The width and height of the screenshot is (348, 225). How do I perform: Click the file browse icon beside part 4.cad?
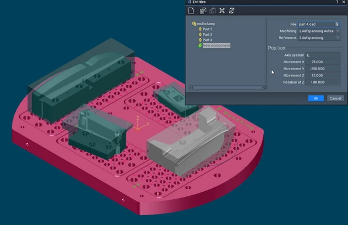pyautogui.click(x=337, y=24)
